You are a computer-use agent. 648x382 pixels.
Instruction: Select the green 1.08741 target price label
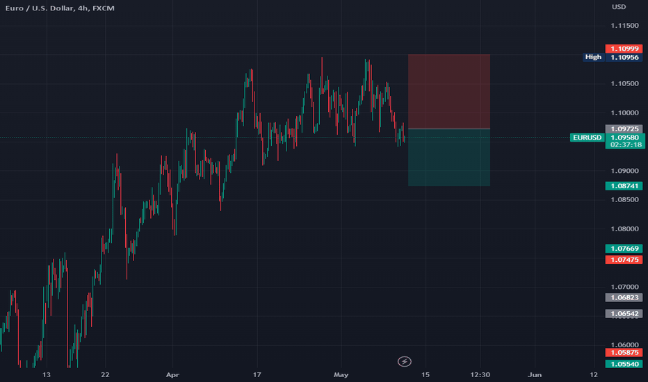pyautogui.click(x=624, y=186)
